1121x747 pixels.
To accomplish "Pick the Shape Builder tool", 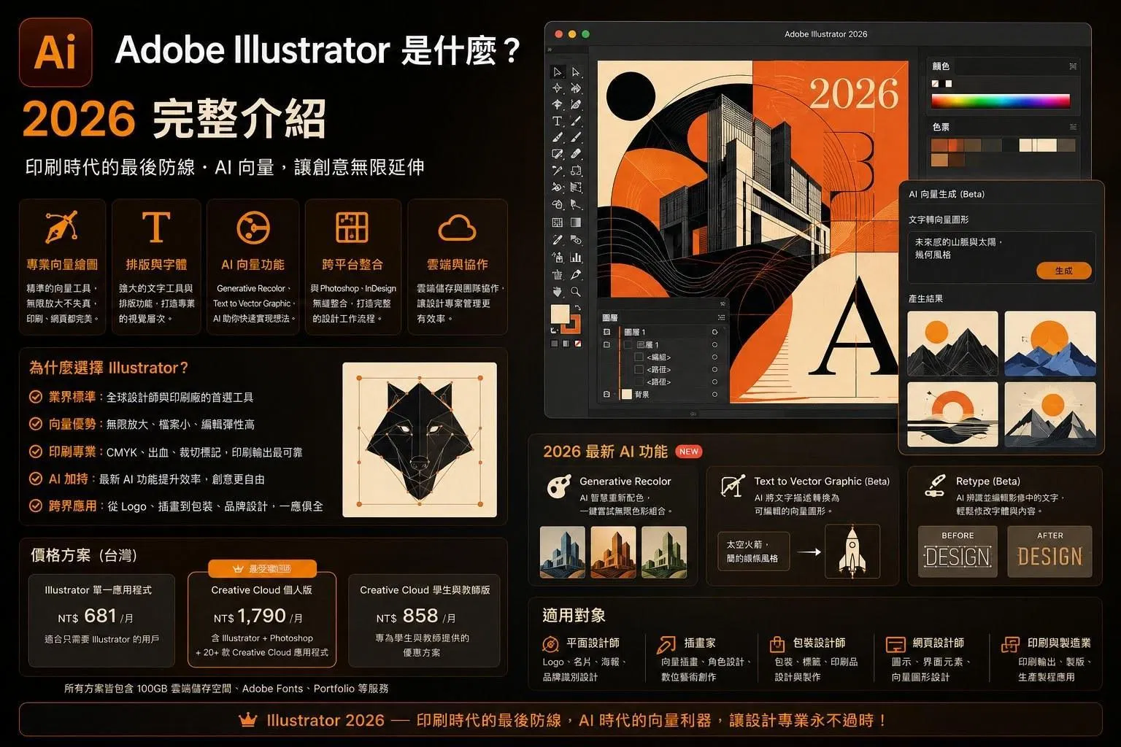I will [x=558, y=204].
